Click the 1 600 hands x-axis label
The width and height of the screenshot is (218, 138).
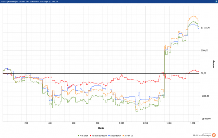[x=193, y=123]
